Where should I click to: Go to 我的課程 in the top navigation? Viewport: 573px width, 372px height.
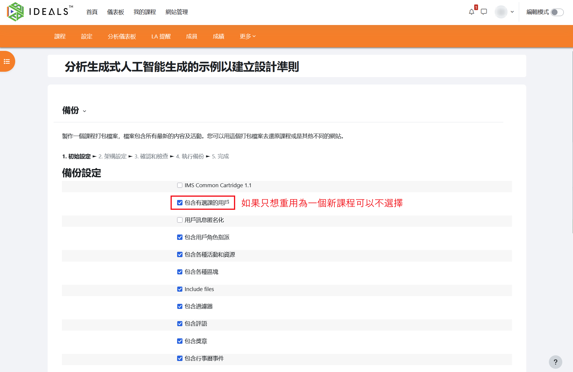click(145, 12)
